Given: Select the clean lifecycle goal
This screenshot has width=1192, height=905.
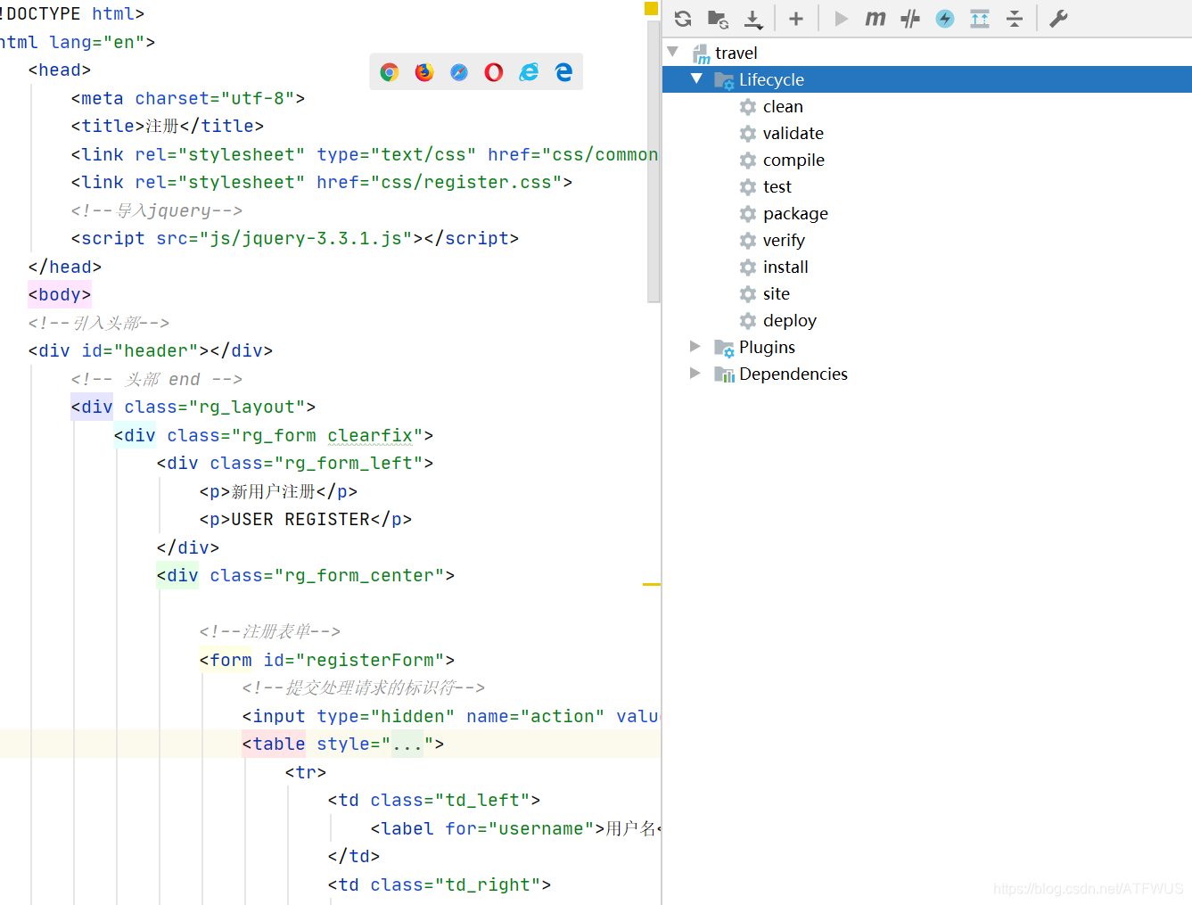Looking at the screenshot, I should tap(783, 106).
